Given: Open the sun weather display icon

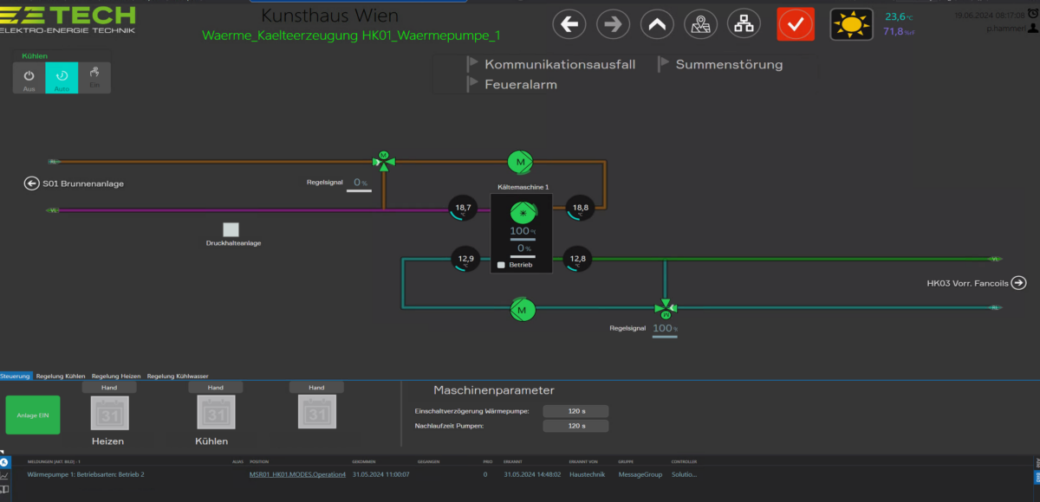Looking at the screenshot, I should point(851,24).
